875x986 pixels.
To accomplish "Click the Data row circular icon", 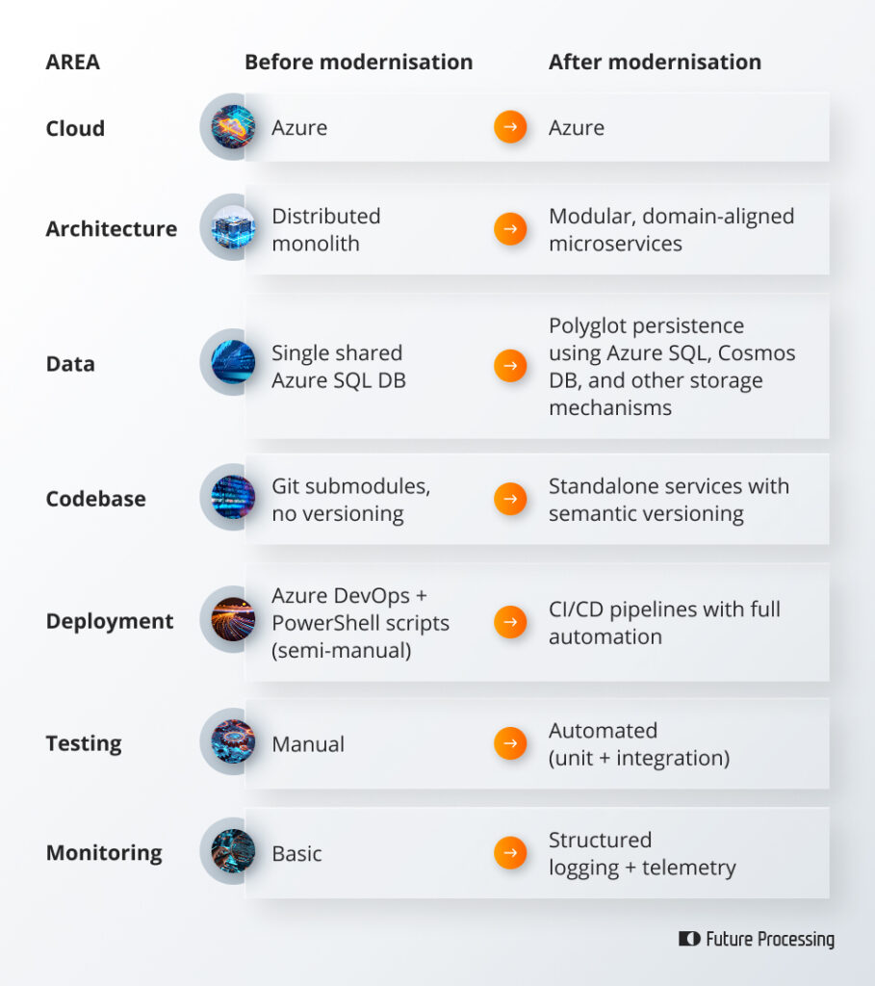I will (233, 363).
